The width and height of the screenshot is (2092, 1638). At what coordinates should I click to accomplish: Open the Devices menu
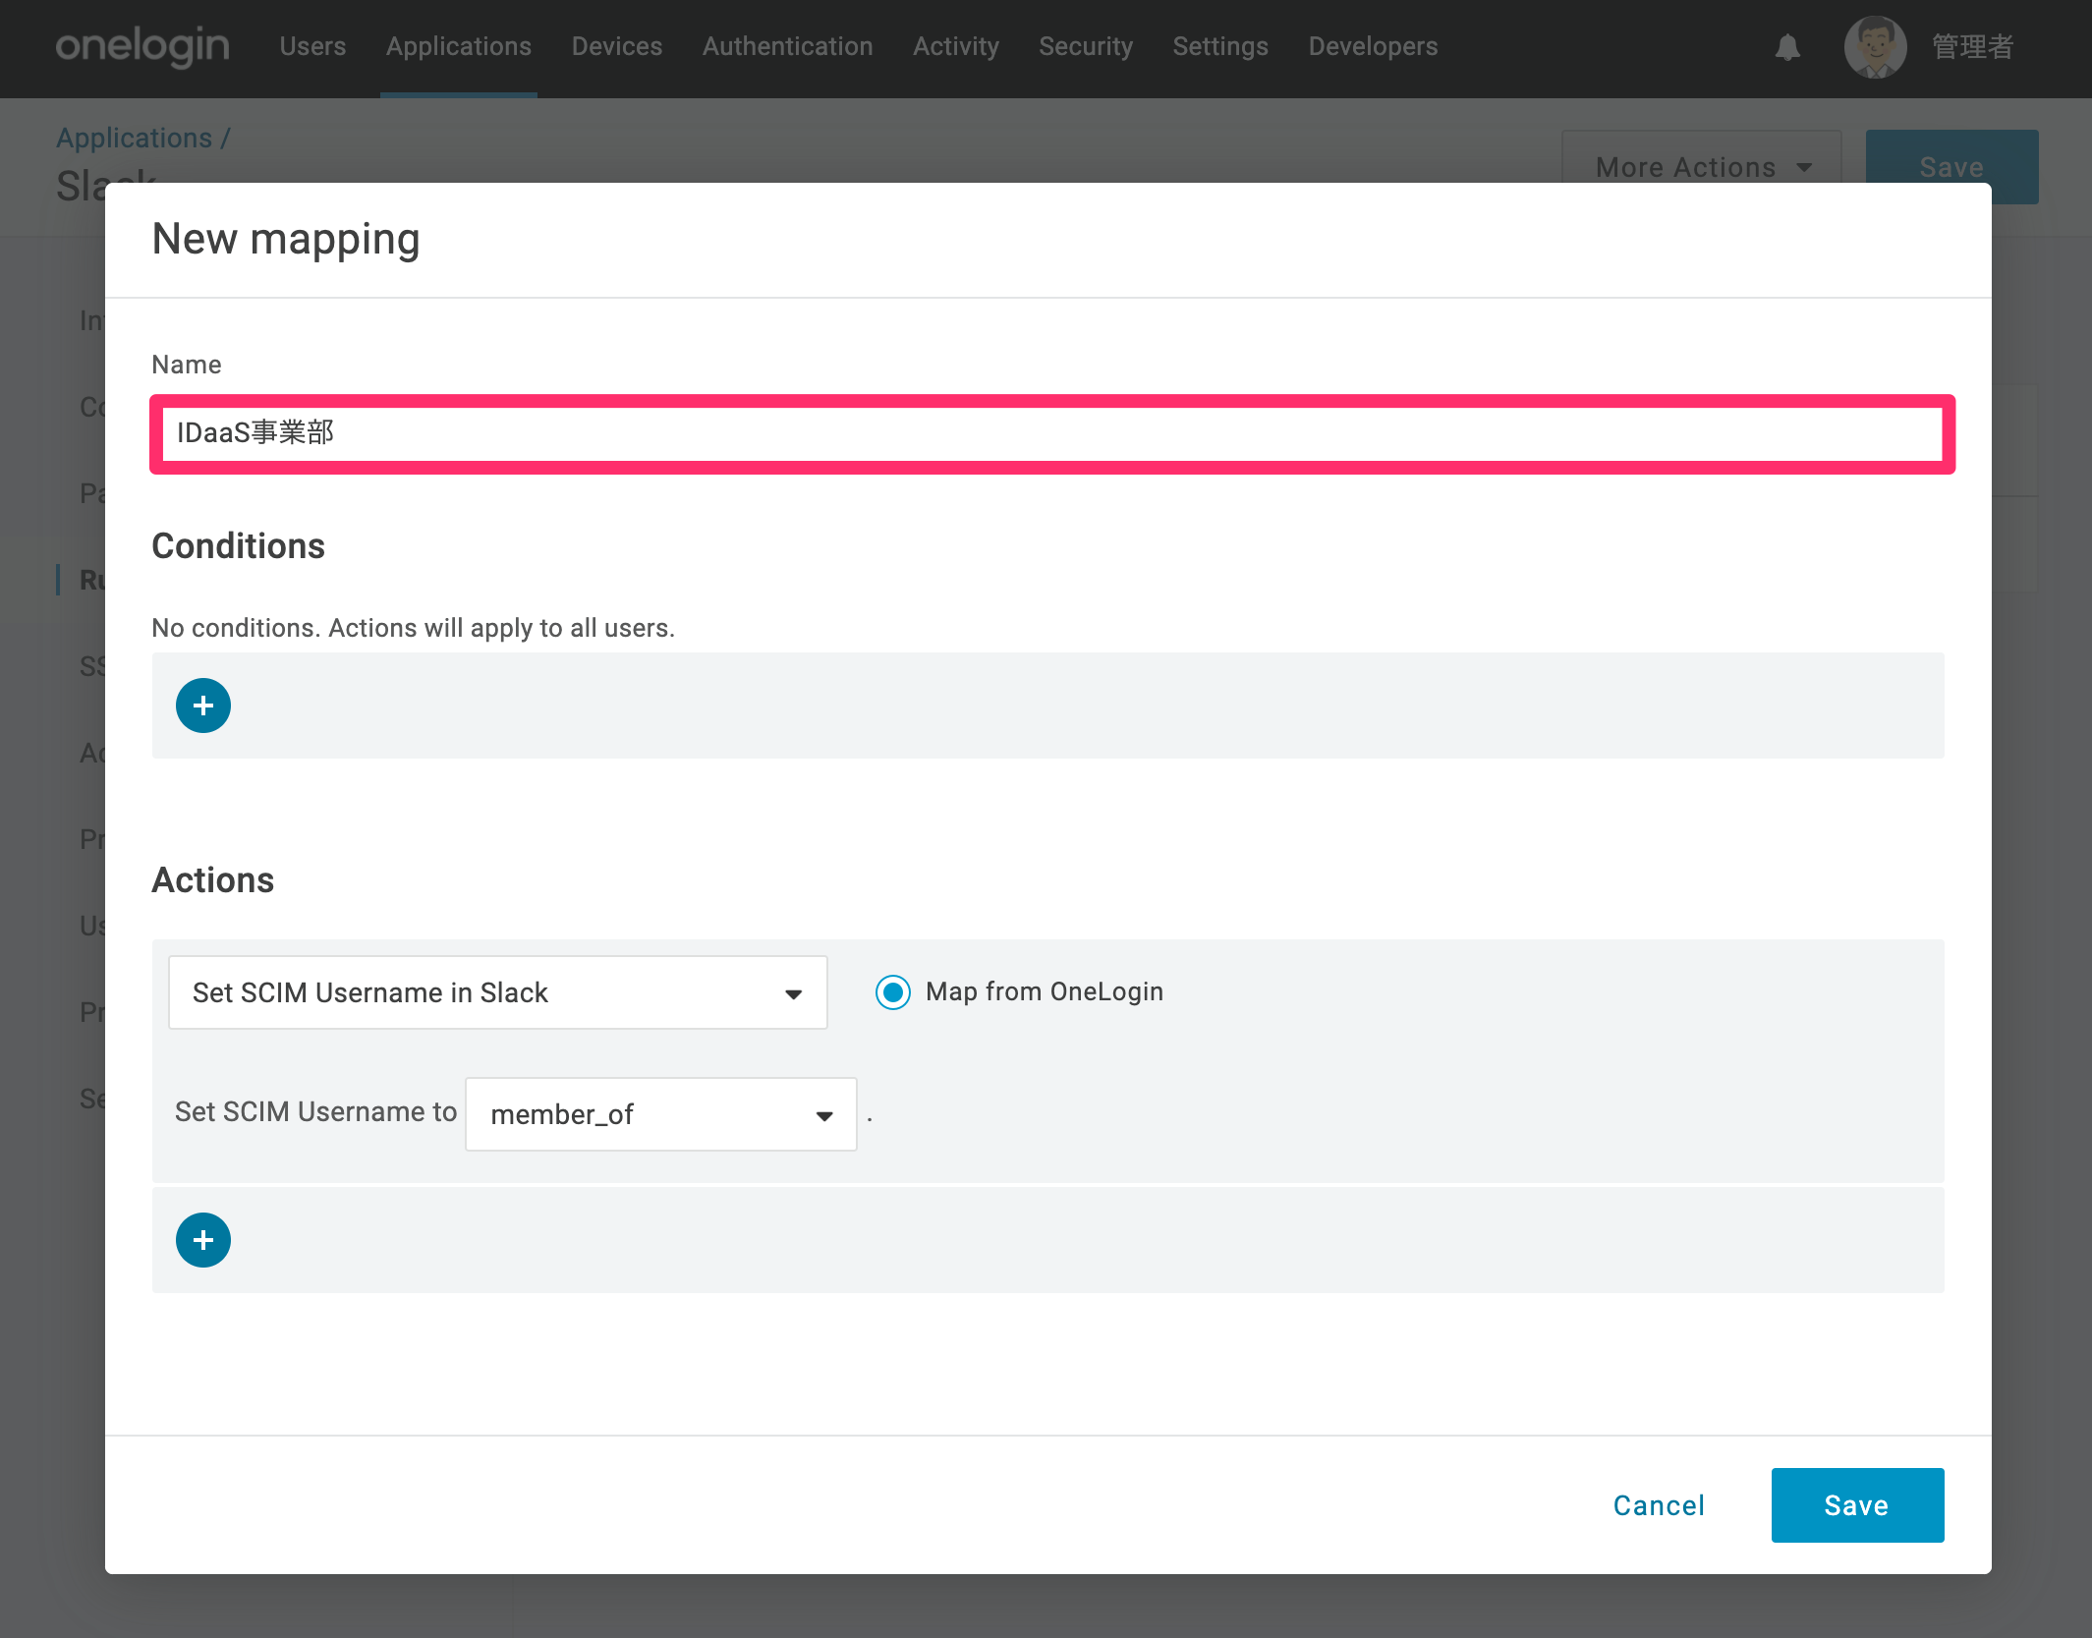tap(617, 46)
